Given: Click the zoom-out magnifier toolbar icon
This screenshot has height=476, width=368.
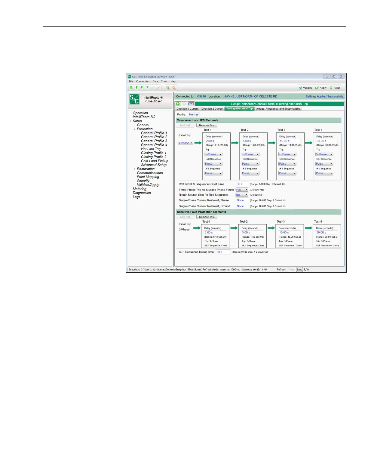Looking at the screenshot, I should click(174, 88).
